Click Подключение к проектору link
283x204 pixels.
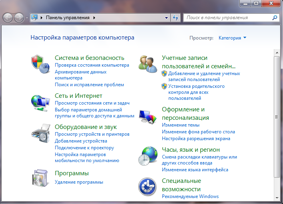click(84, 148)
